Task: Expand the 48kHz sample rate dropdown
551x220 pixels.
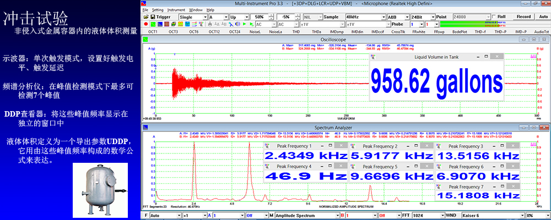Action: click(383, 17)
